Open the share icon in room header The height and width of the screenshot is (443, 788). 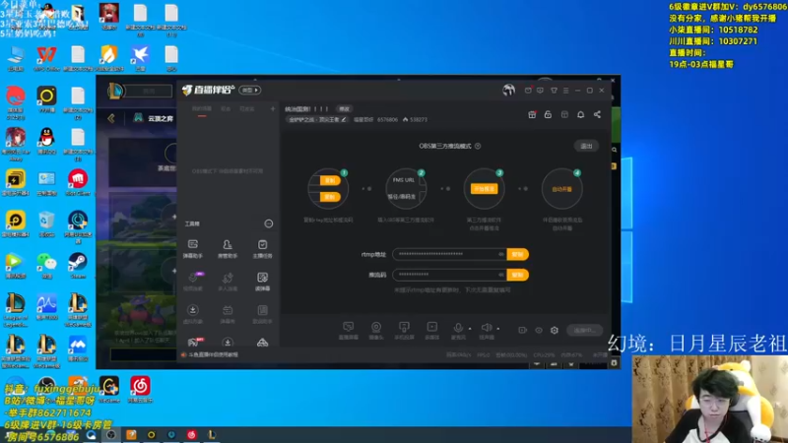point(597,114)
